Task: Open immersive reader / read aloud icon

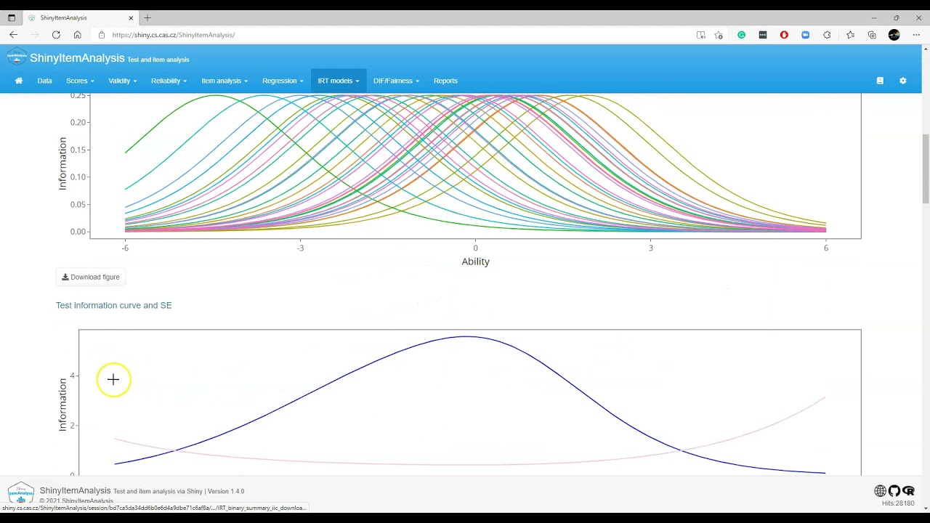Action: (700, 35)
